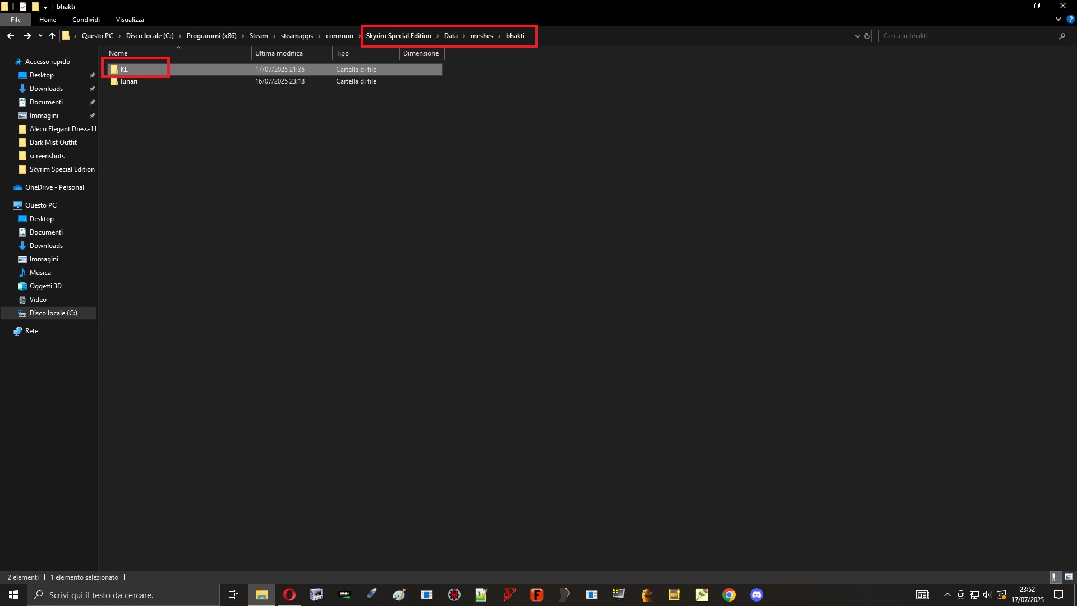1077x606 pixels.
Task: Select OneDrive - Personal in sidebar
Action: [x=54, y=187]
